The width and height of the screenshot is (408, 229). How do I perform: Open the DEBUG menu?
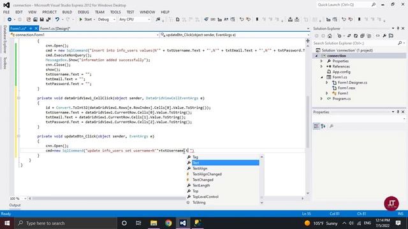[84, 12]
